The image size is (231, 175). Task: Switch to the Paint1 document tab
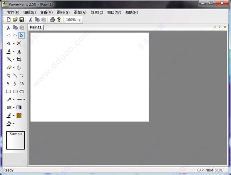[x=36, y=27]
